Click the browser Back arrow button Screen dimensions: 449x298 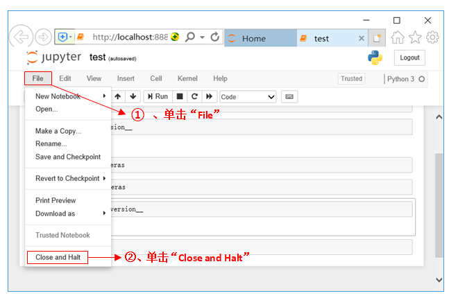tap(21, 37)
